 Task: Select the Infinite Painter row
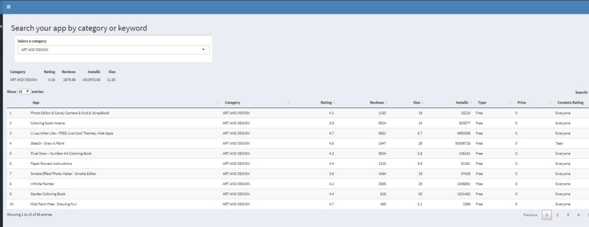coord(298,184)
